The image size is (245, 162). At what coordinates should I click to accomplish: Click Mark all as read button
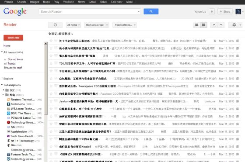pyautogui.click(x=95, y=25)
